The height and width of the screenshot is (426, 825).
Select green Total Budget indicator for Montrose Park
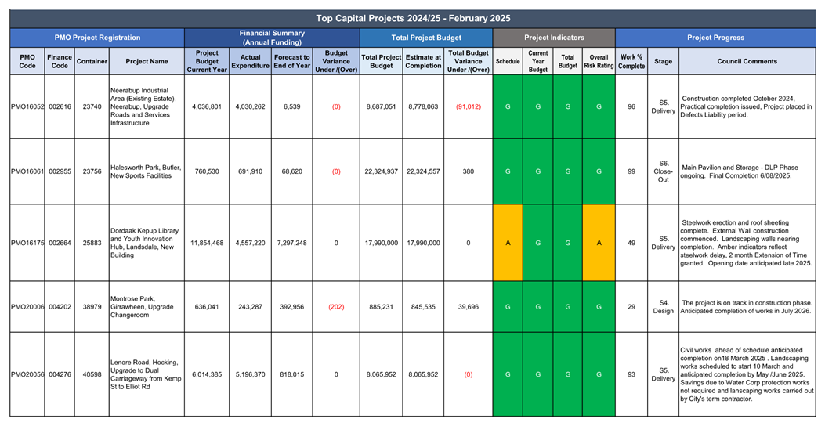pyautogui.click(x=568, y=307)
